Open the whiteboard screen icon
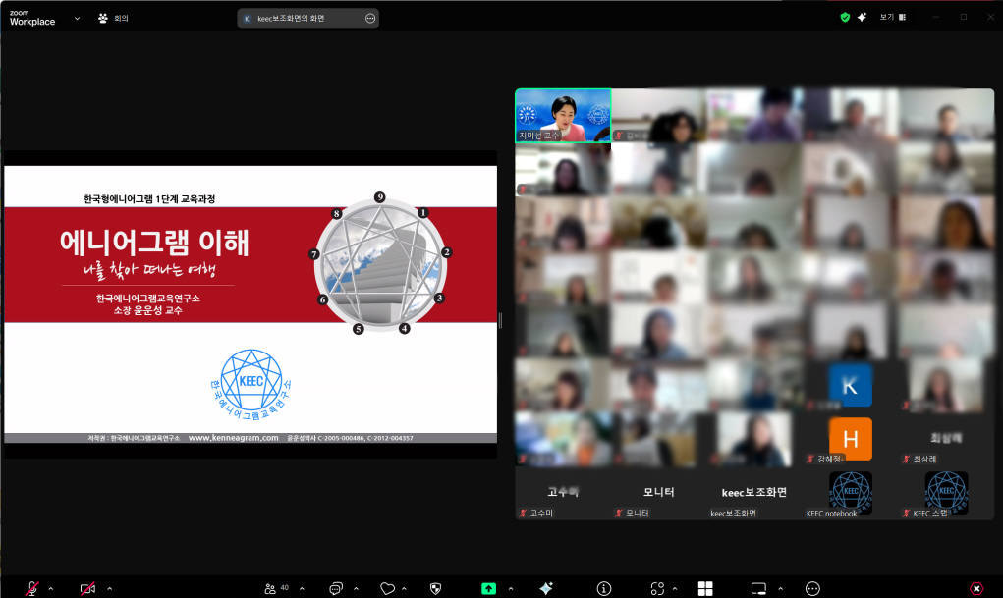The image size is (1003, 598). 758,588
